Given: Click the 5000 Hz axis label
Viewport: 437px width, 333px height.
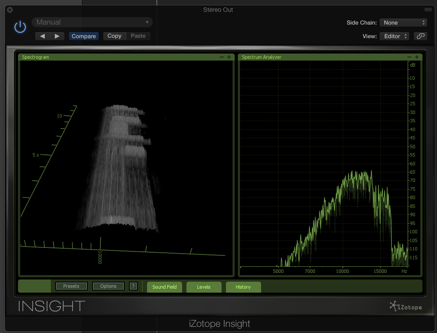Looking at the screenshot, I should pyautogui.click(x=278, y=271).
